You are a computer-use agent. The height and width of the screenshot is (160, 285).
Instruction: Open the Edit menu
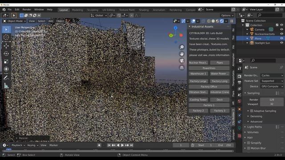point(17,10)
